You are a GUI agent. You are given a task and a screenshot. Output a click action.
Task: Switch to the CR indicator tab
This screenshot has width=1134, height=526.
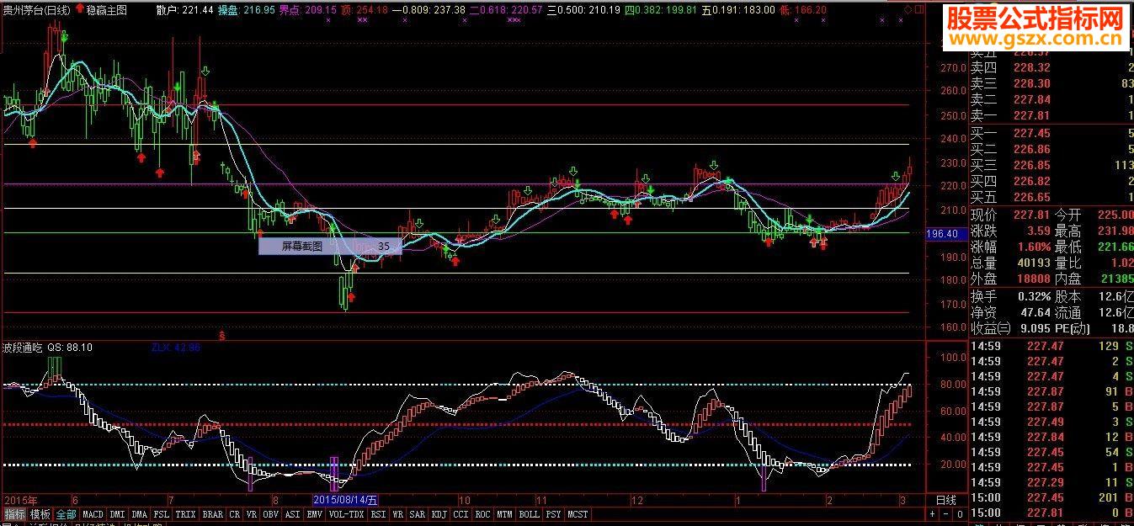(235, 513)
